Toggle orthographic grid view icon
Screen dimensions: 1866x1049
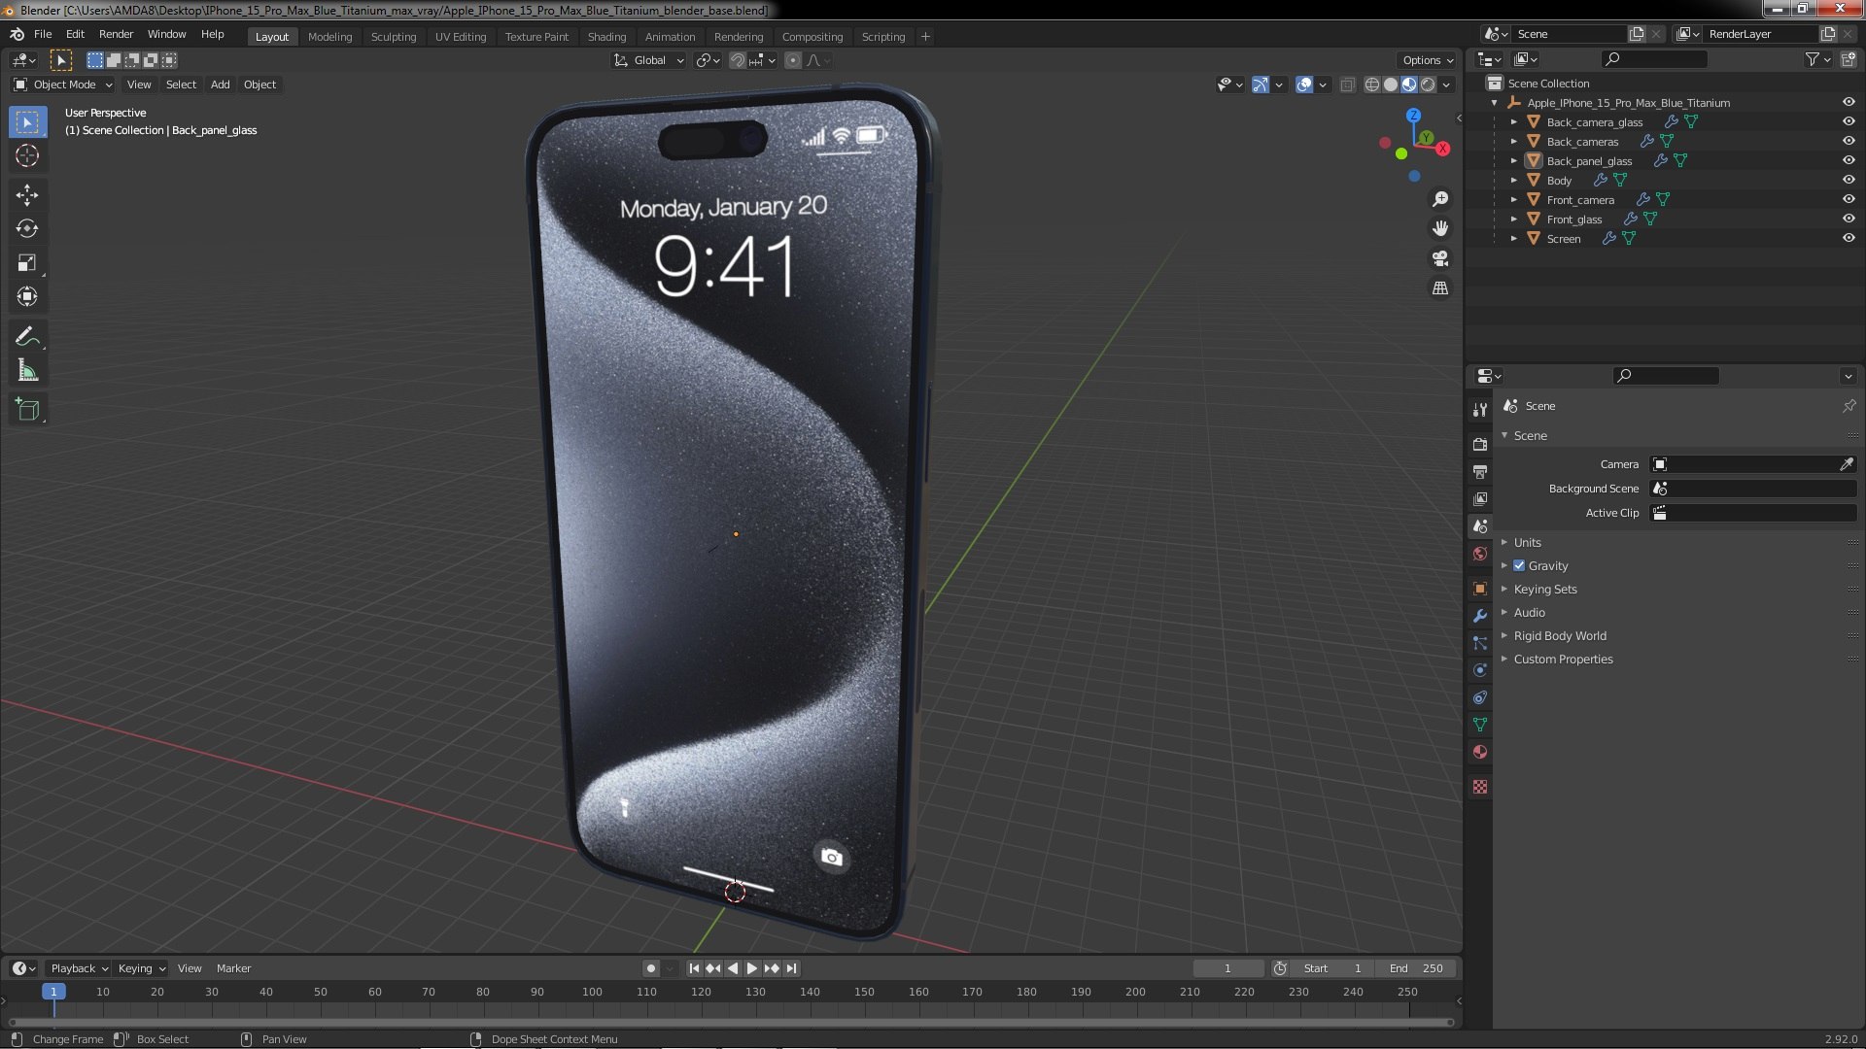point(1440,288)
